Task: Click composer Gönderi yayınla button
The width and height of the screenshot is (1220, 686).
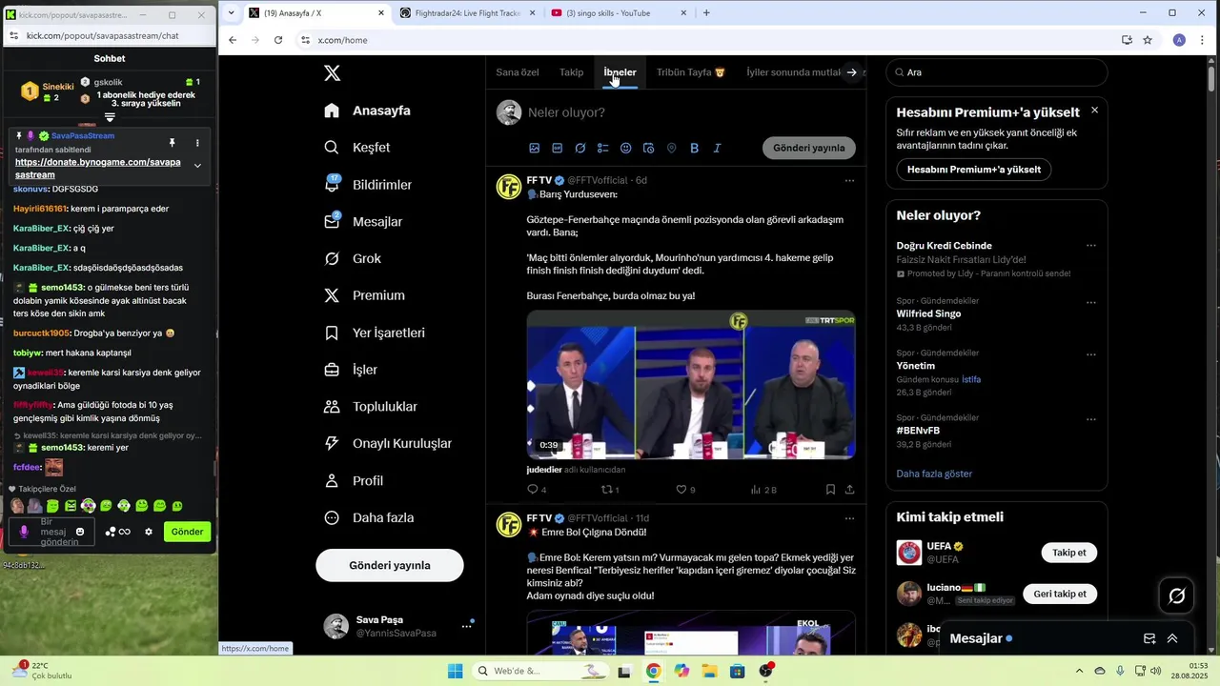Action: [x=809, y=148]
